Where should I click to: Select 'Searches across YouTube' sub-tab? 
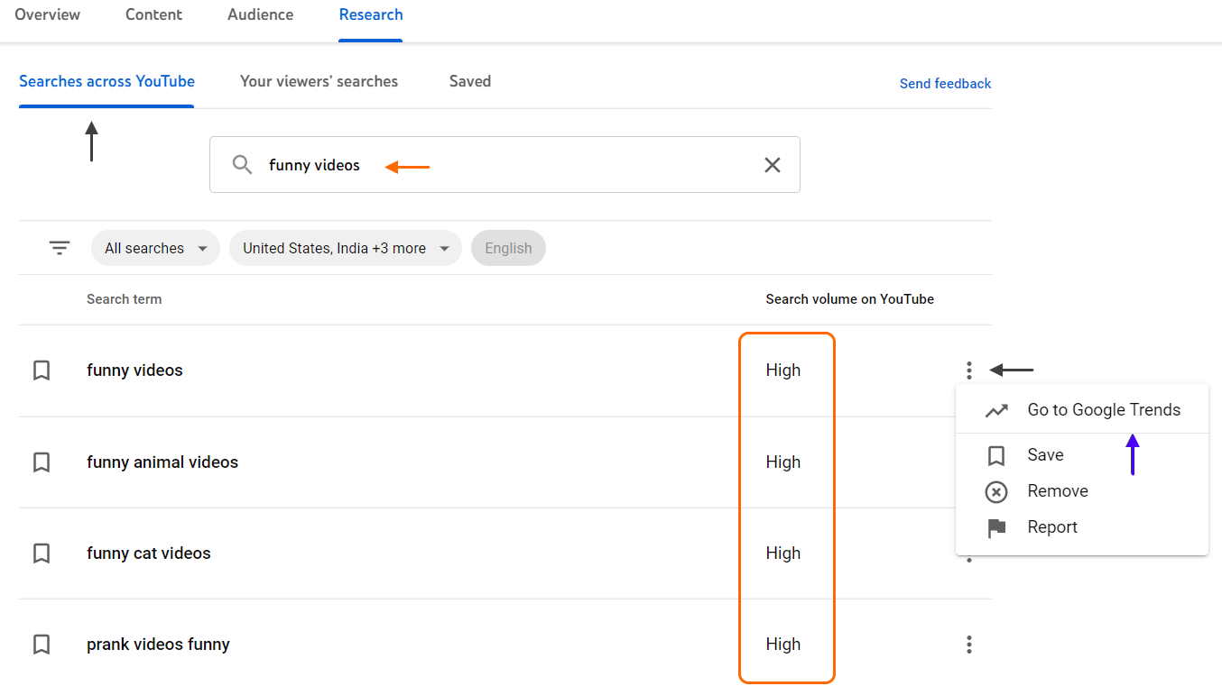pos(106,81)
